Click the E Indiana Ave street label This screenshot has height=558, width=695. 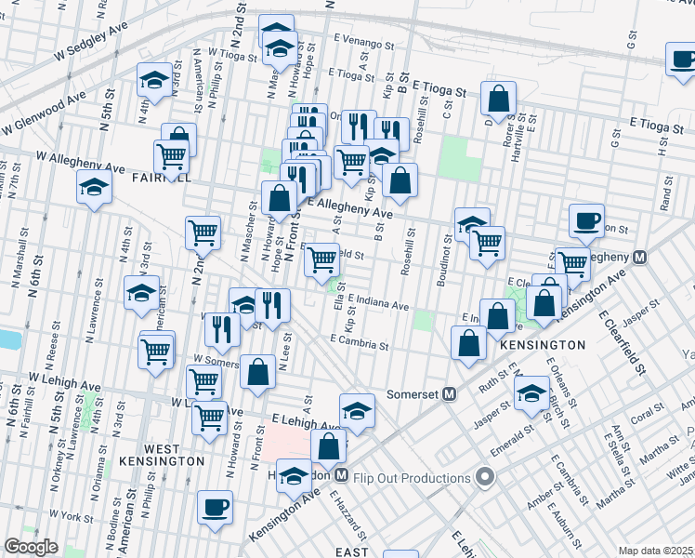click(378, 302)
